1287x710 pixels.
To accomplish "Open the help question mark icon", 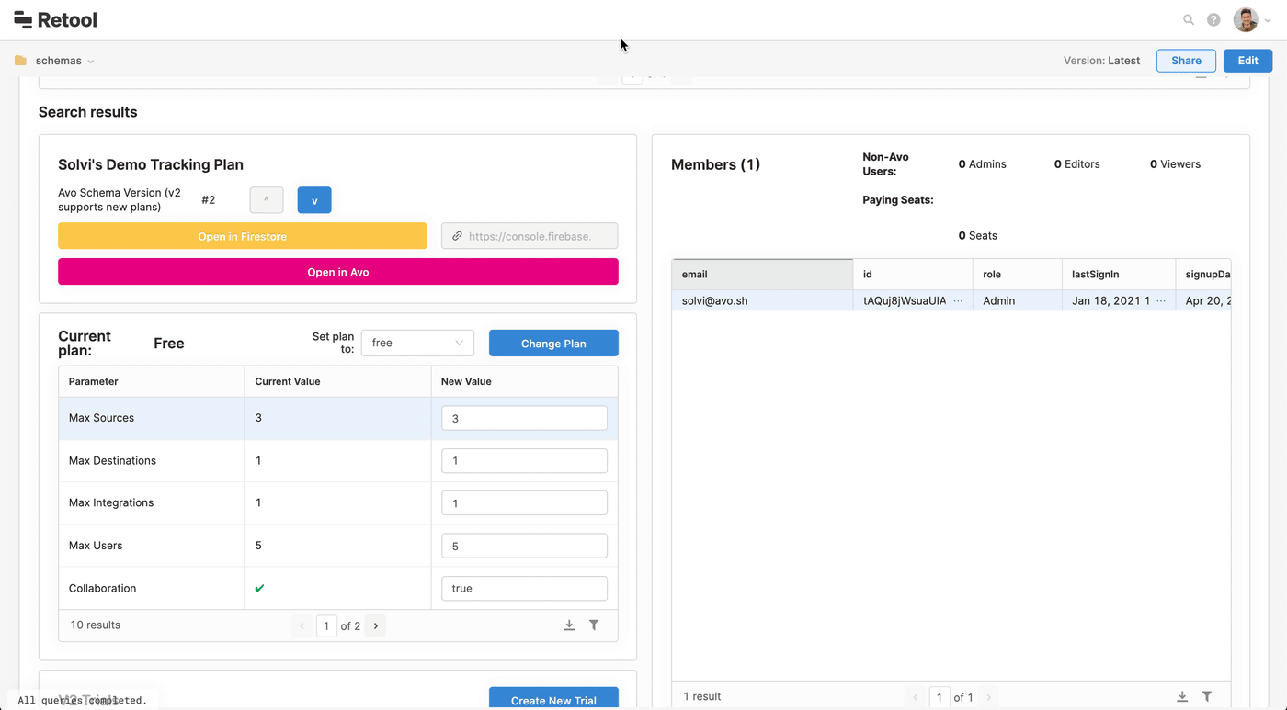I will point(1213,20).
